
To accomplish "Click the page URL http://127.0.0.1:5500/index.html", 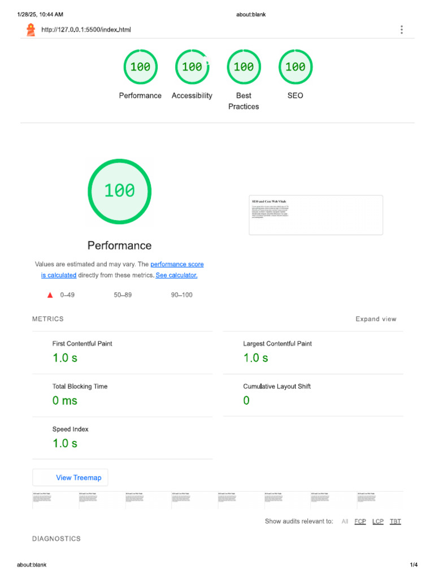I will [x=86, y=29].
